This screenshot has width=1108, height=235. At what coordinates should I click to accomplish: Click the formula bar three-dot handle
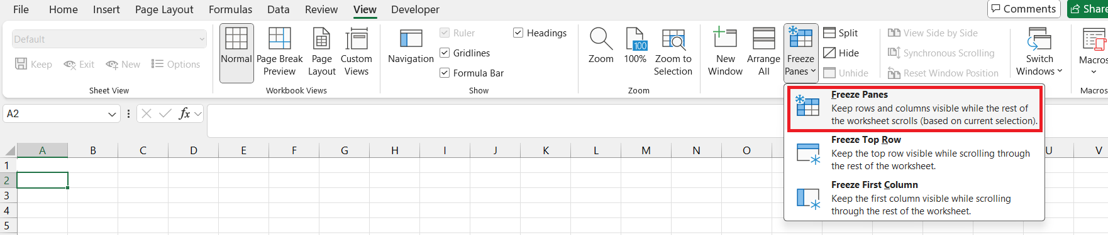click(128, 113)
